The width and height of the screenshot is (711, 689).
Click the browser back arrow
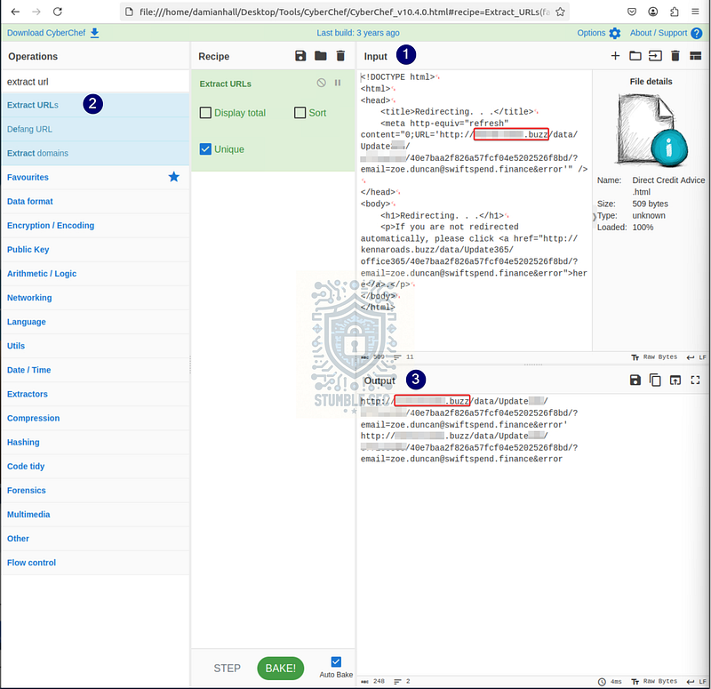(x=15, y=12)
